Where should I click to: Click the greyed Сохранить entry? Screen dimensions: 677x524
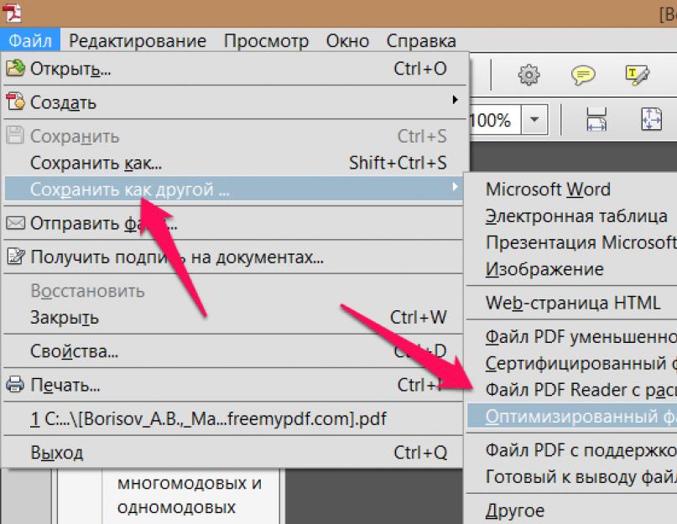click(235, 137)
